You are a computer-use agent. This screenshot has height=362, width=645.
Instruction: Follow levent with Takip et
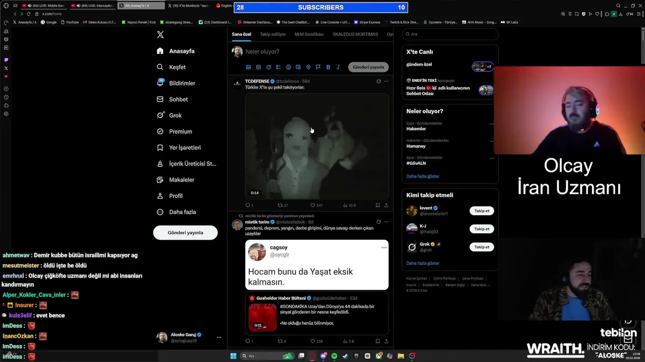coord(482,211)
